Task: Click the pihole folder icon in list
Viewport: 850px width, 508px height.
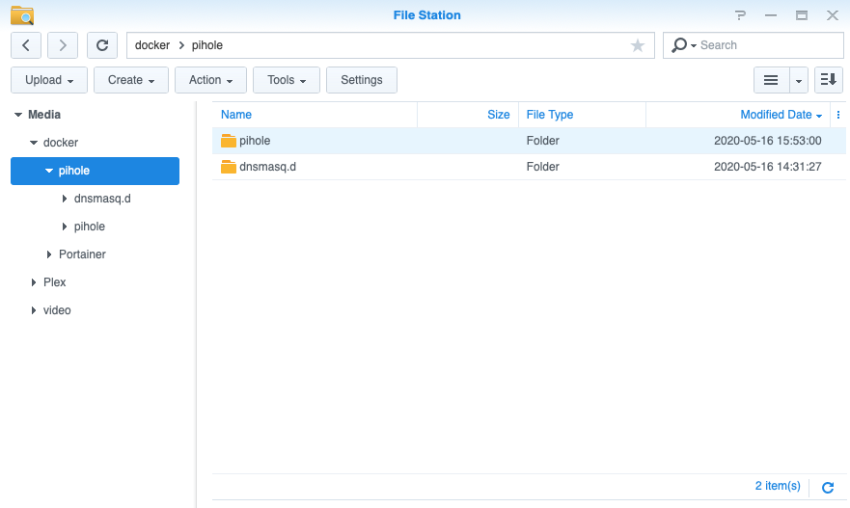Action: tap(229, 141)
